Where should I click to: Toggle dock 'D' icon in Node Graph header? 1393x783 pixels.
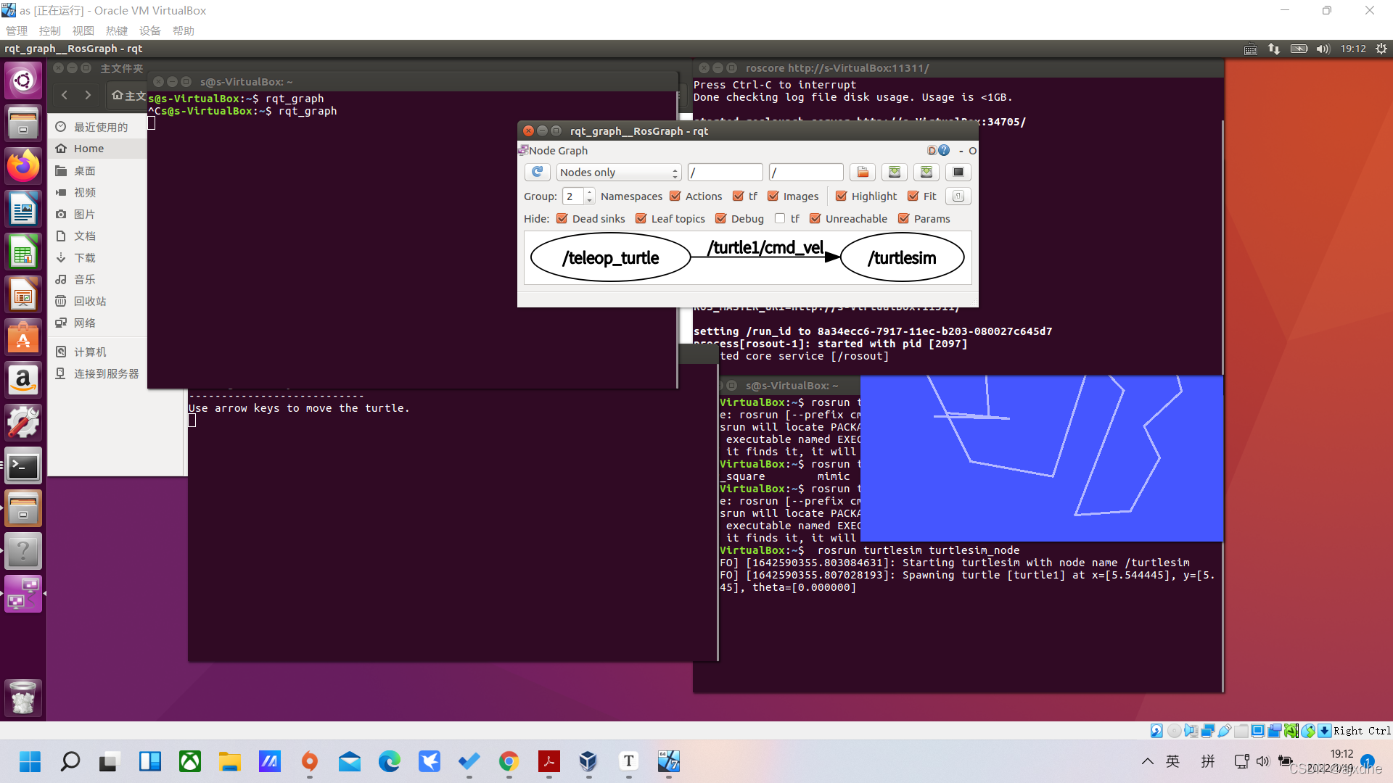pyautogui.click(x=932, y=150)
